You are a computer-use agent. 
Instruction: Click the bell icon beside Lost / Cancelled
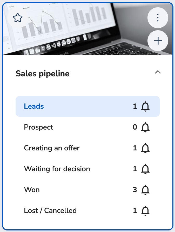click(145, 211)
